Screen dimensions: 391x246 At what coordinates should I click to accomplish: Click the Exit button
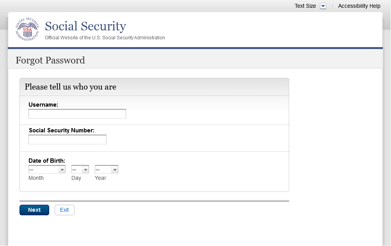tap(64, 210)
